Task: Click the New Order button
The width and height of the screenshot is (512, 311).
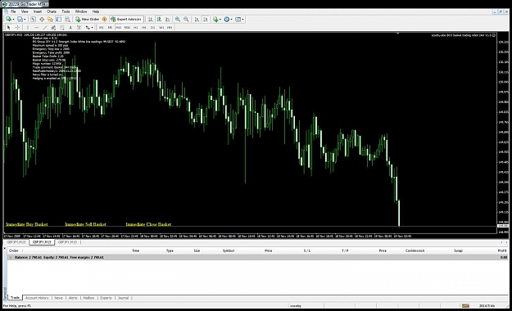Action: point(88,20)
